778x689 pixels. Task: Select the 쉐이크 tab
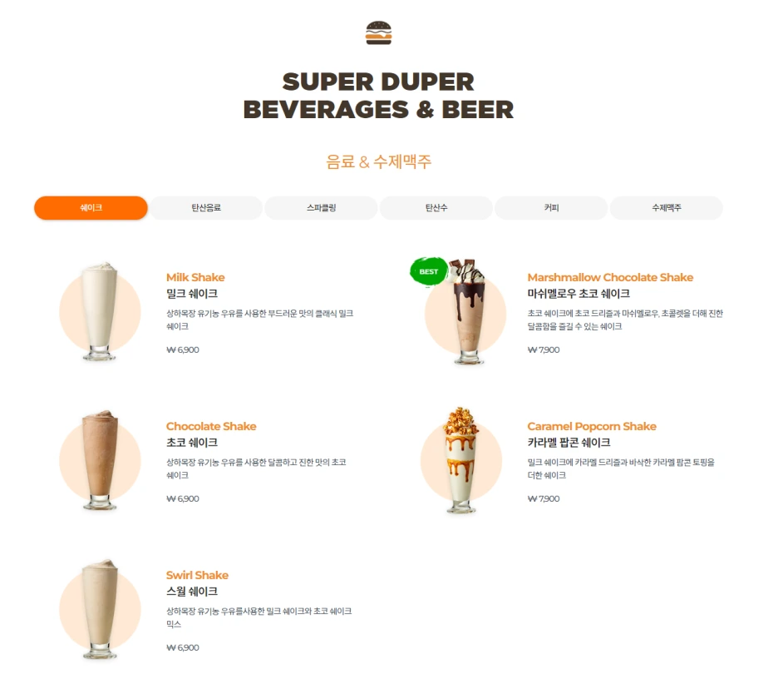pos(91,208)
